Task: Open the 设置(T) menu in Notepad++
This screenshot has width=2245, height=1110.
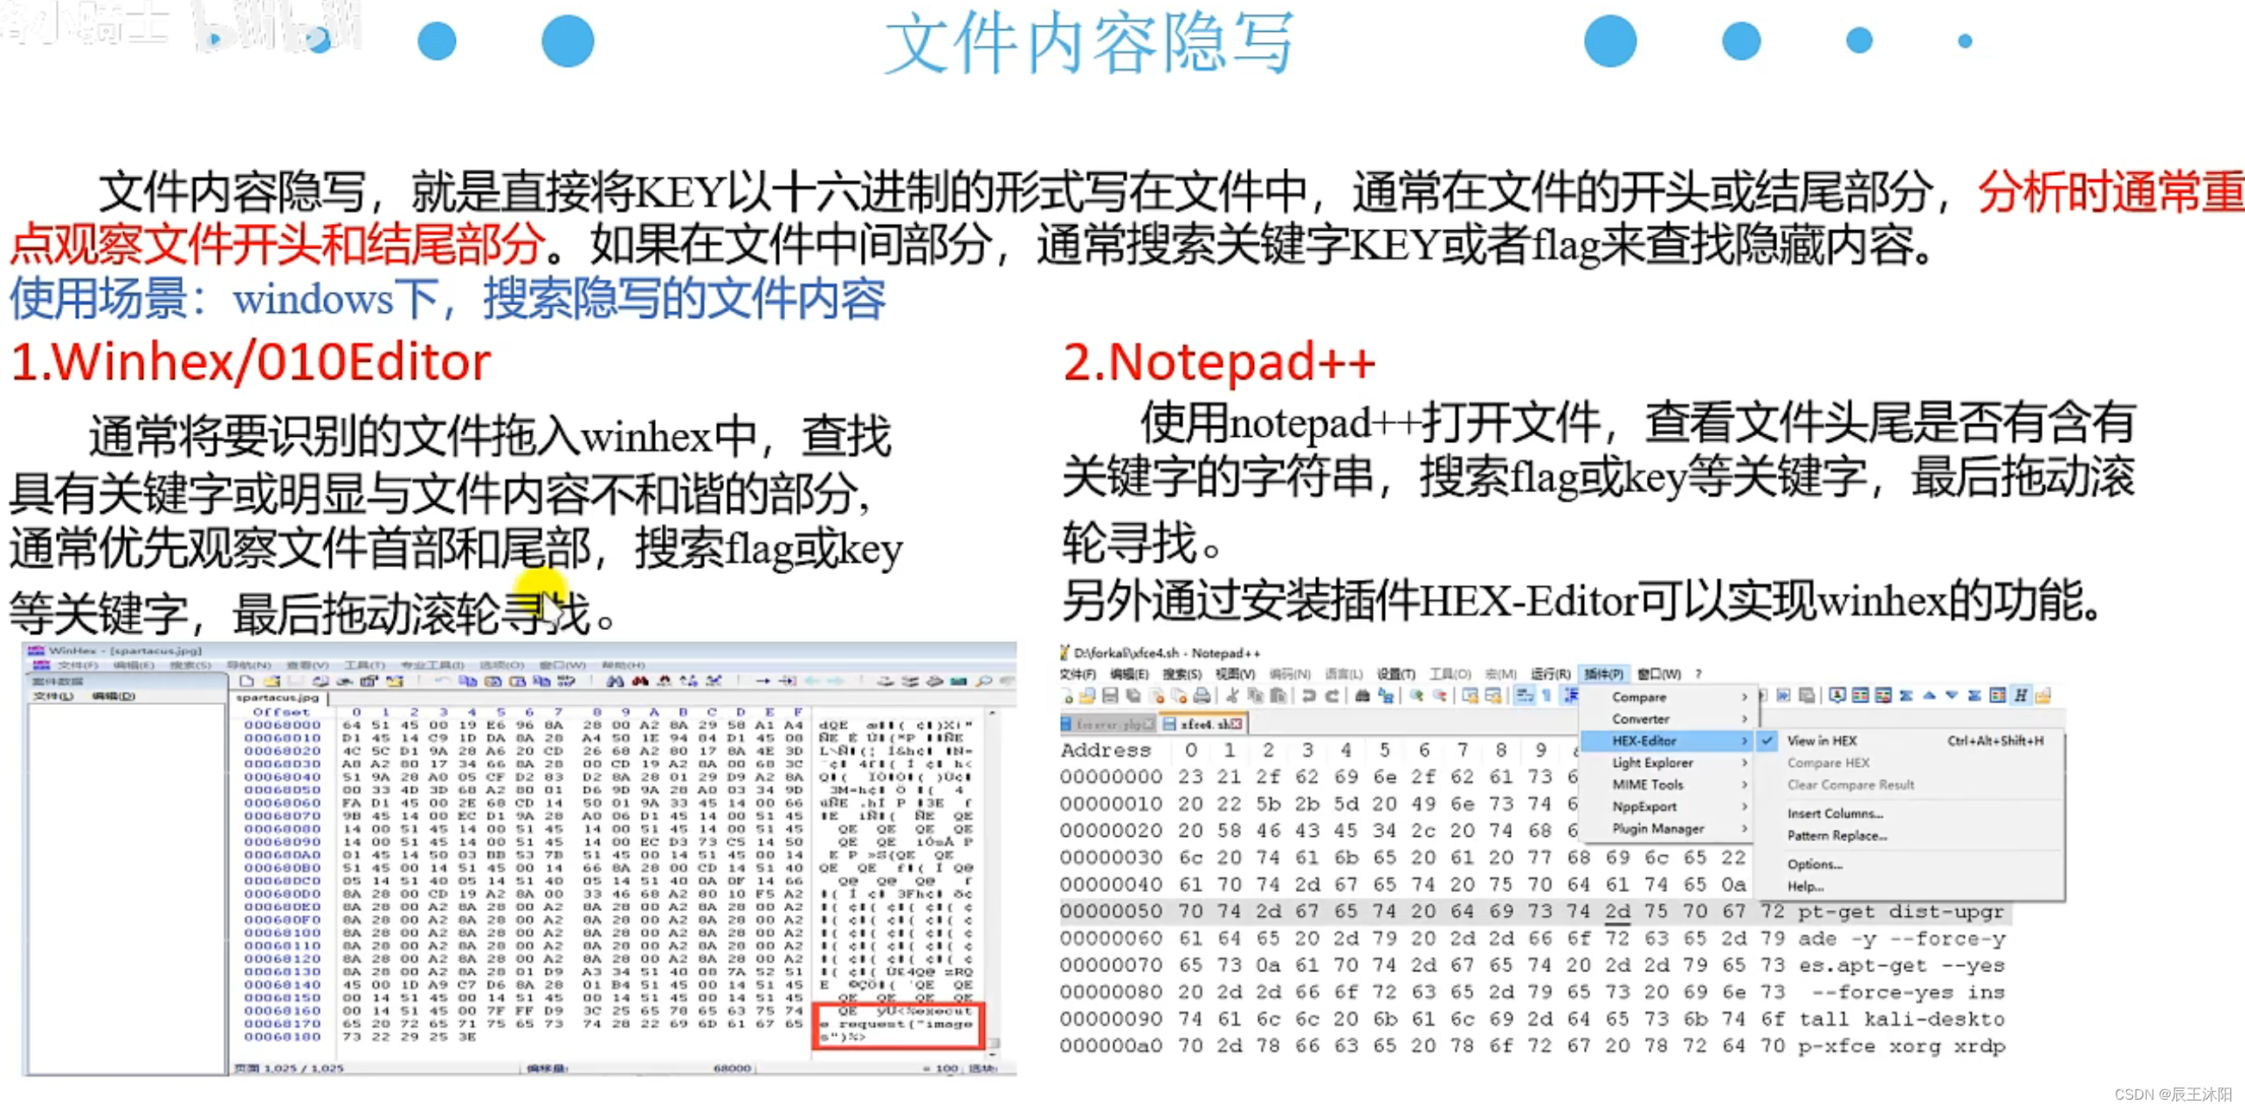Action: (x=1397, y=675)
